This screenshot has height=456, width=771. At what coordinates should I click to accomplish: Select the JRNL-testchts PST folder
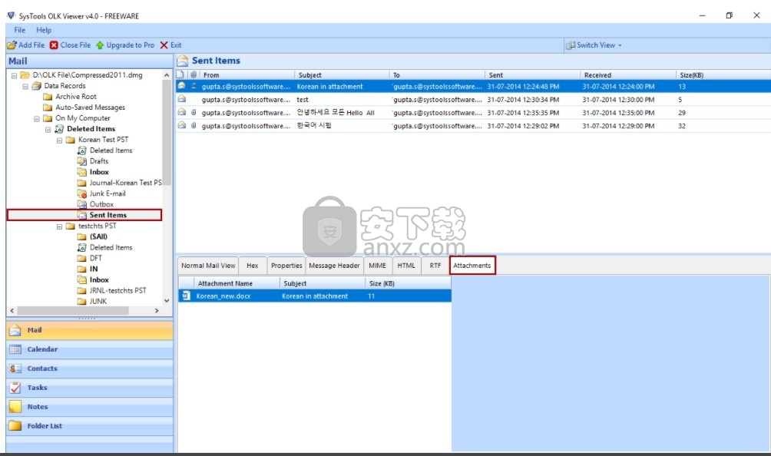[117, 291]
